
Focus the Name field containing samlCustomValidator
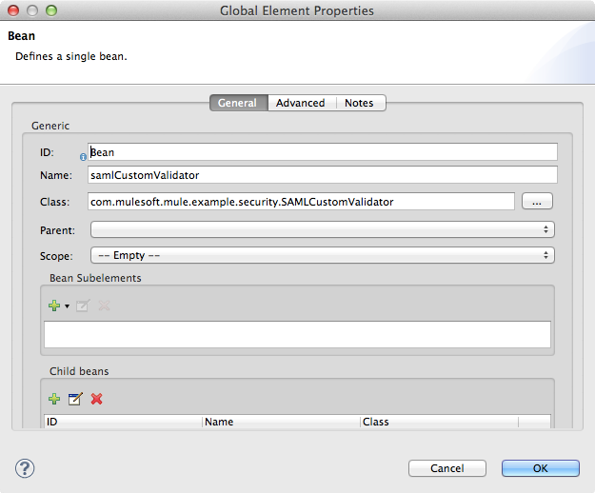tap(322, 175)
